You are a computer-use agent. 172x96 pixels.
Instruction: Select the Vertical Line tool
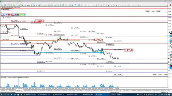[x=89, y=5]
